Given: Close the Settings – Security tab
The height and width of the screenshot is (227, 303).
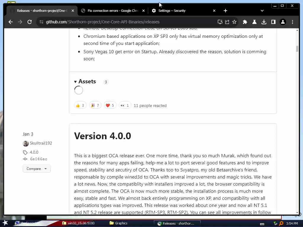Looking at the screenshot, I should [214, 11].
